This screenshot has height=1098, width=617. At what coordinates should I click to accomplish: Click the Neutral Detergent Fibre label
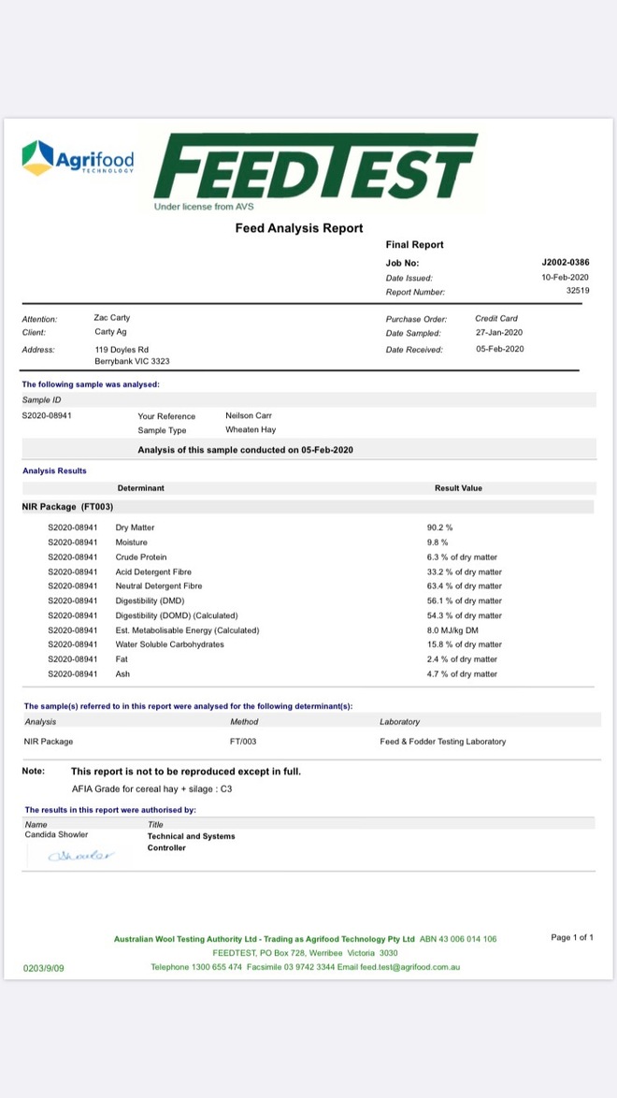[159, 586]
